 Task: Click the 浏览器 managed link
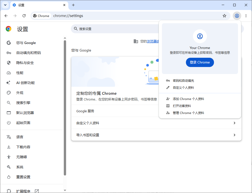tap(153, 41)
